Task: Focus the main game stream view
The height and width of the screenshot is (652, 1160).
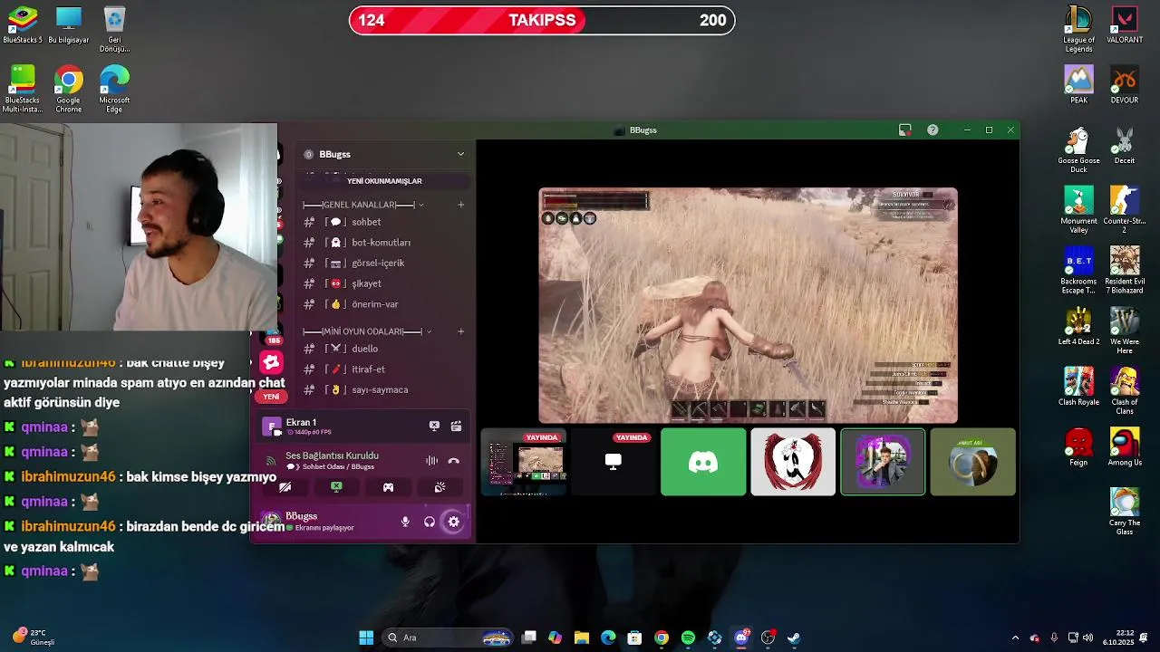Action: pyautogui.click(x=749, y=306)
